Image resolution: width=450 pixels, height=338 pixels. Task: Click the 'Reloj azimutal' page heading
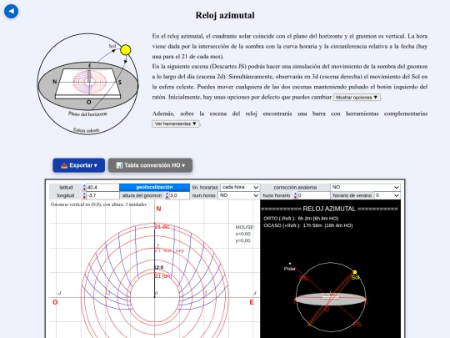[225, 15]
